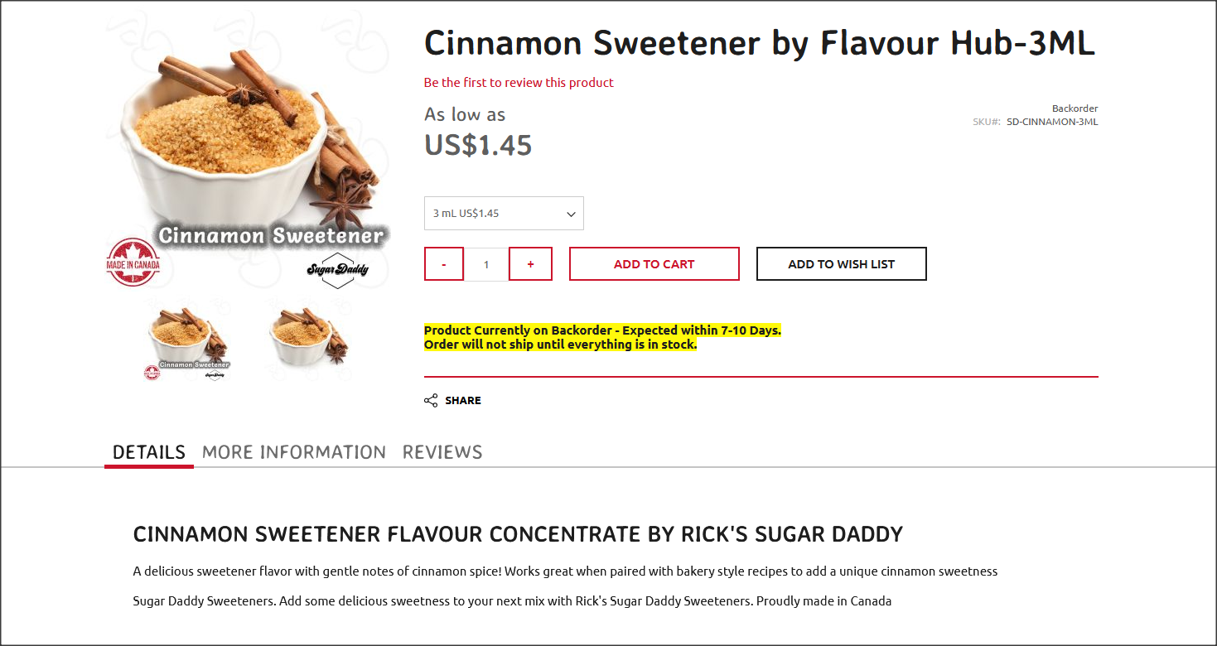This screenshot has width=1217, height=646.
Task: Open the Reviews tab
Action: pyautogui.click(x=442, y=452)
